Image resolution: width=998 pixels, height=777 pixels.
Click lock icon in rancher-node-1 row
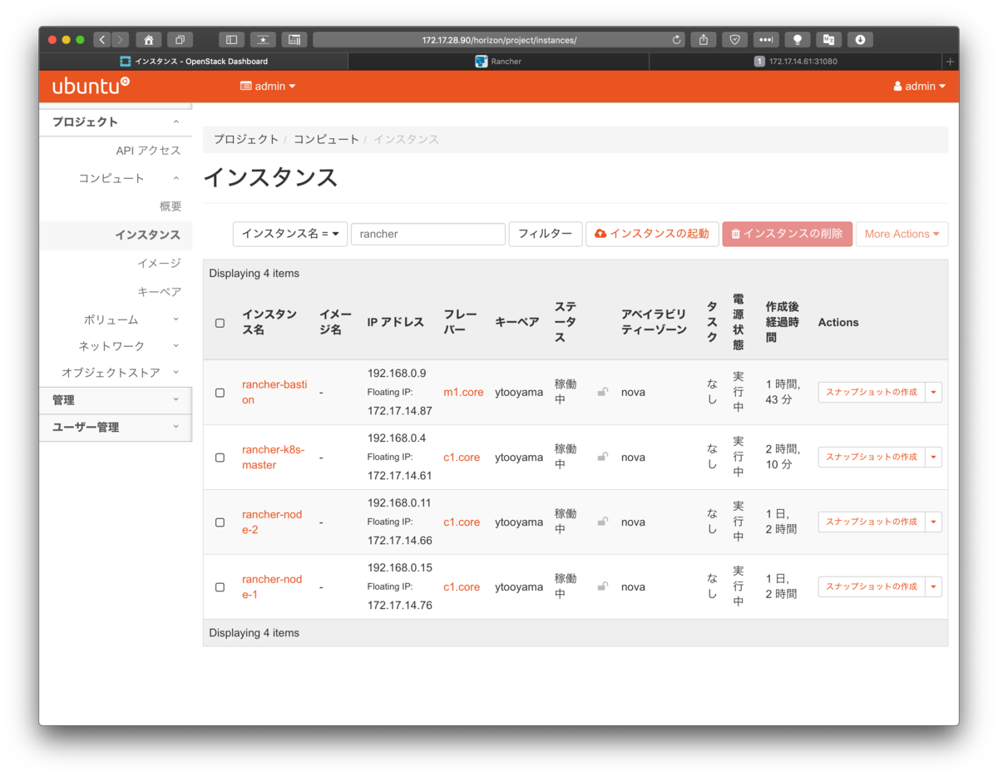click(x=602, y=586)
